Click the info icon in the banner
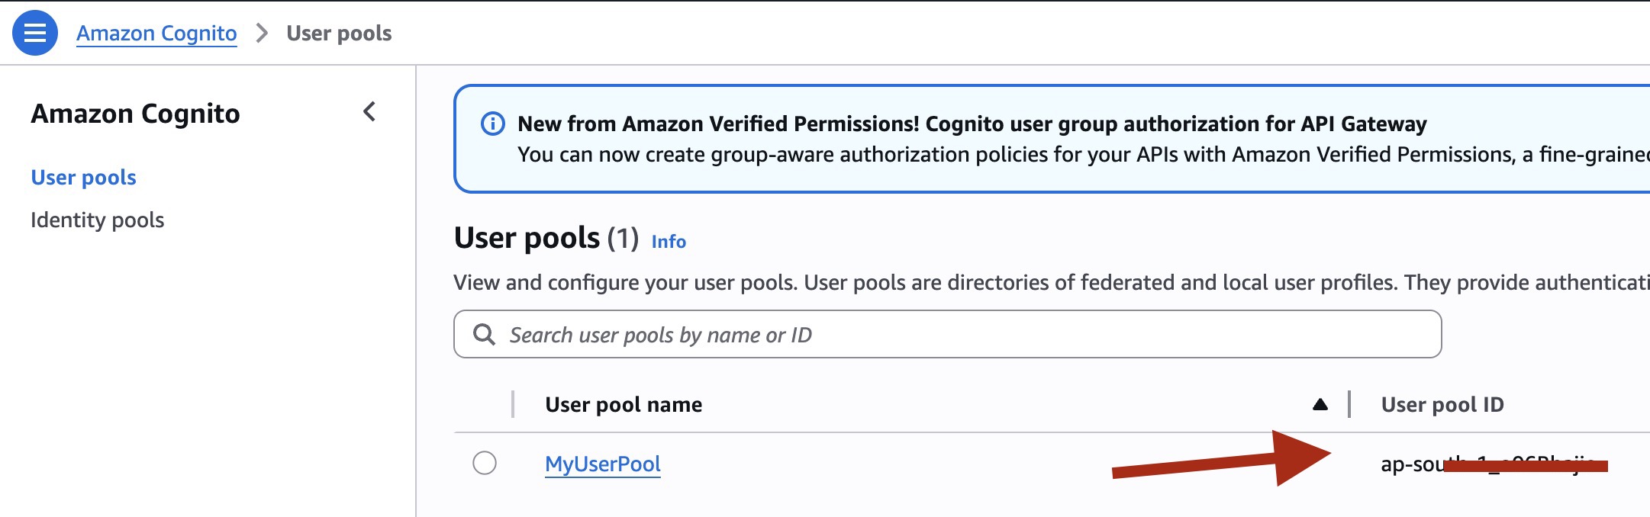 [x=492, y=124]
